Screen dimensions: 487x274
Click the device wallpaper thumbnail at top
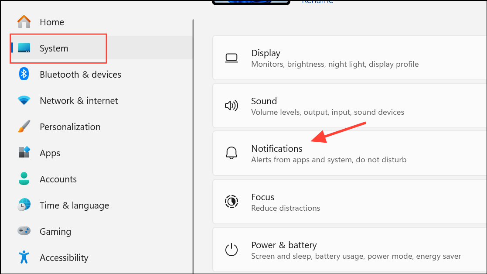coord(251,2)
